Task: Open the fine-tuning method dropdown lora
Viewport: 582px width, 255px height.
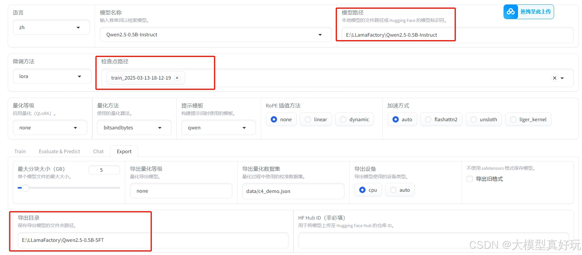Action: pyautogui.click(x=52, y=76)
